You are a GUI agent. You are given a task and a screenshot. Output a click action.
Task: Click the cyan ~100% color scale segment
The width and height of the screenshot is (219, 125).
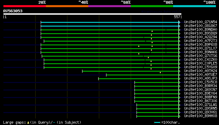point(194,6)
